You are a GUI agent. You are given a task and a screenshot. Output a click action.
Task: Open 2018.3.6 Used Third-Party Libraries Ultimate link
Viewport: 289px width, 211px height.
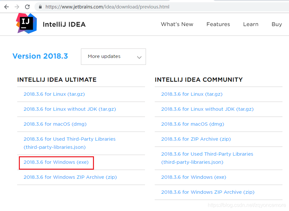click(x=70, y=143)
